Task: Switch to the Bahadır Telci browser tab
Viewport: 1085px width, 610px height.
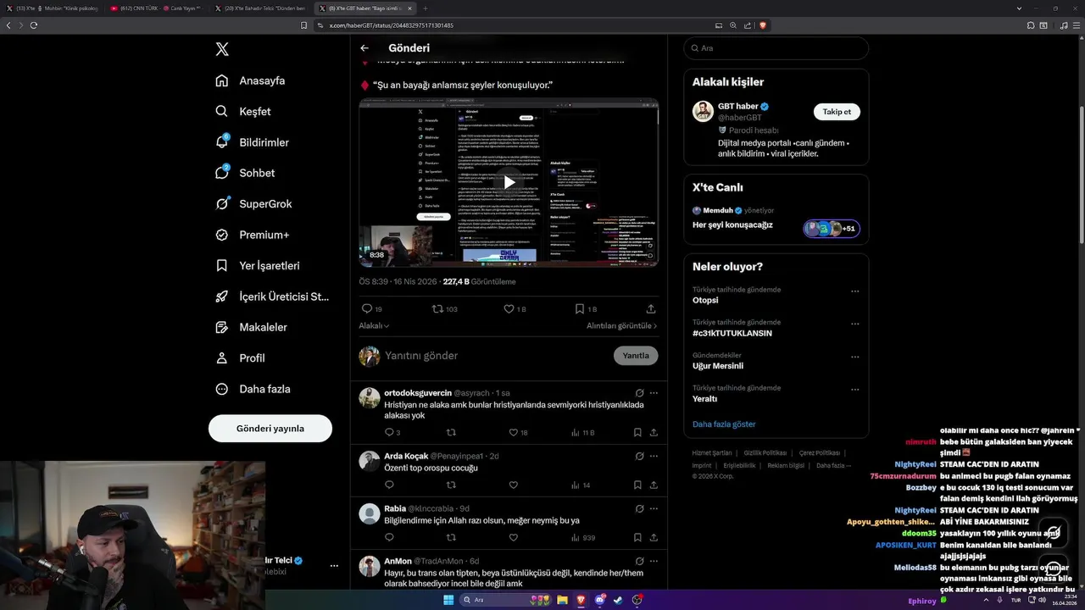Action: 262,8
